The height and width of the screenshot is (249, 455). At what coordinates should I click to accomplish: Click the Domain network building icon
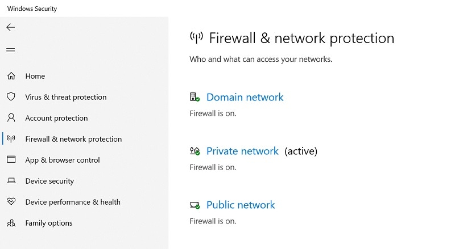tap(195, 98)
